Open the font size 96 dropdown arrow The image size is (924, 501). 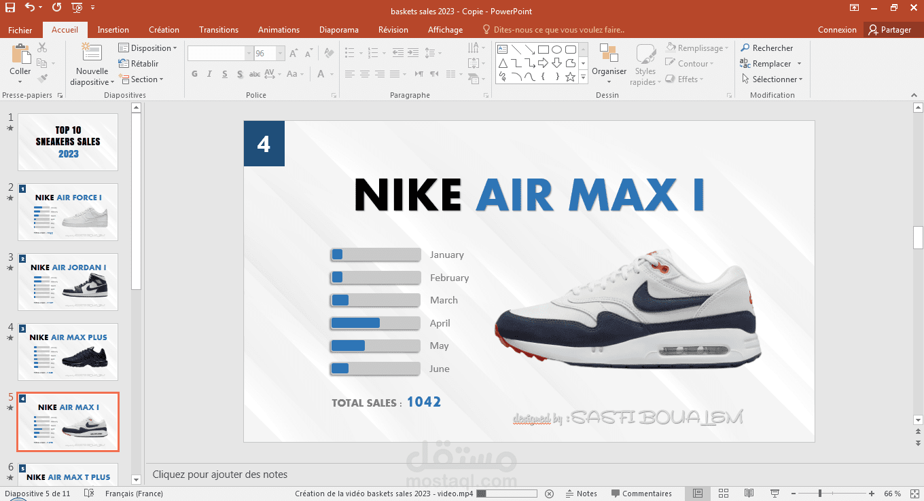tap(281, 54)
